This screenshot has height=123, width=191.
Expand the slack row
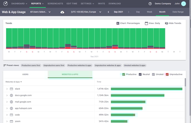coord(7,89)
